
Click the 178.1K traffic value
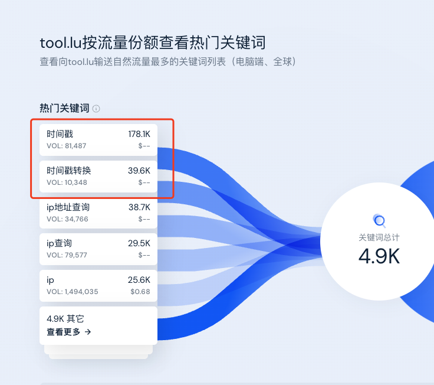coord(139,135)
